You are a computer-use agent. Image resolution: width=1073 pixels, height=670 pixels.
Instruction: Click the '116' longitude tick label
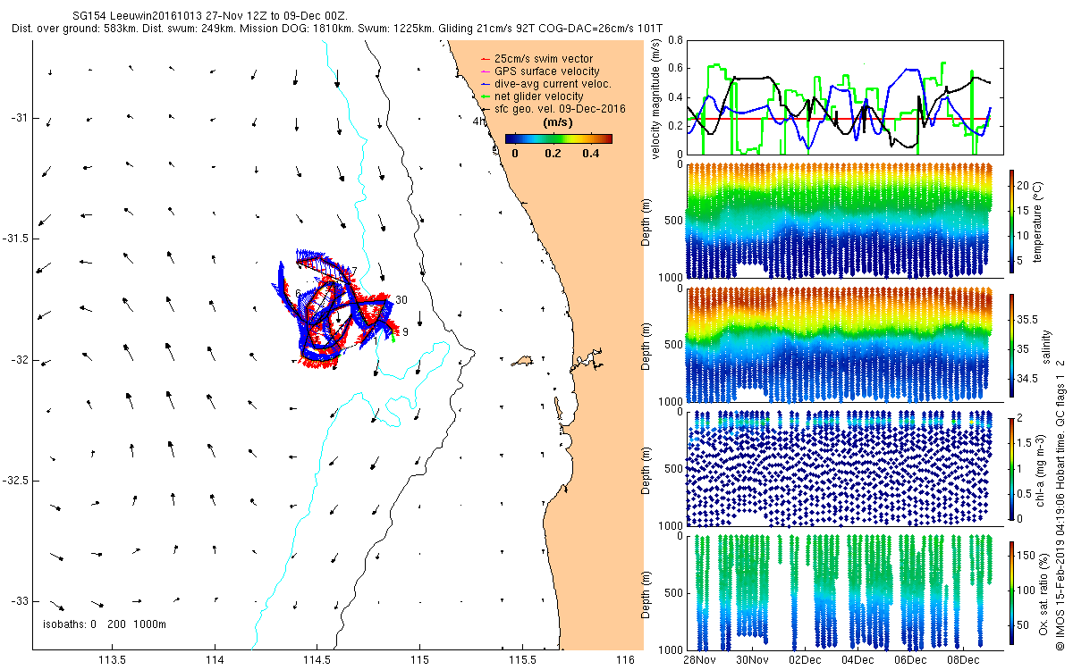(x=625, y=659)
